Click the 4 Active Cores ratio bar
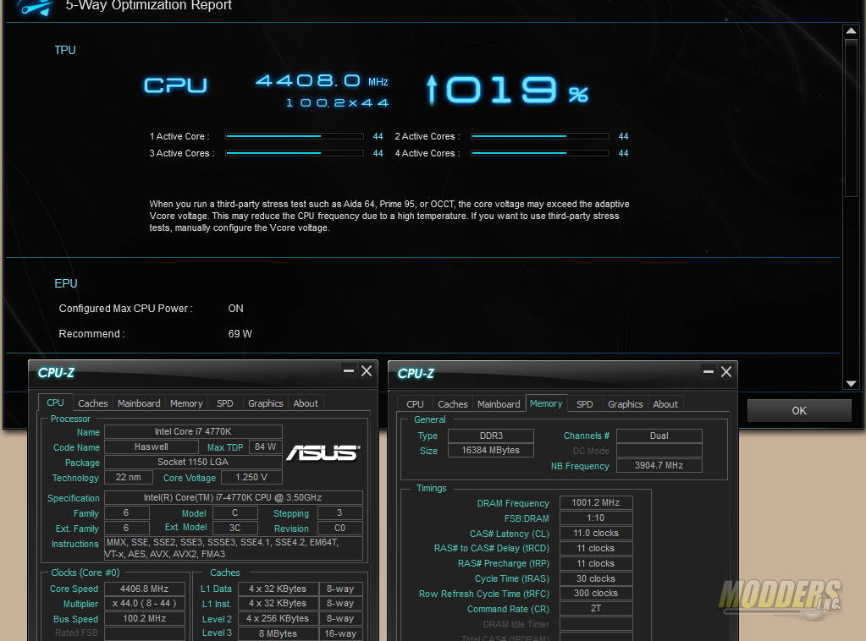 point(540,153)
